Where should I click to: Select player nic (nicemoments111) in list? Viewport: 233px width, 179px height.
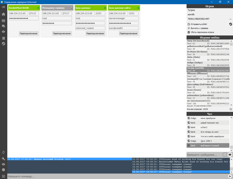coord(208,102)
